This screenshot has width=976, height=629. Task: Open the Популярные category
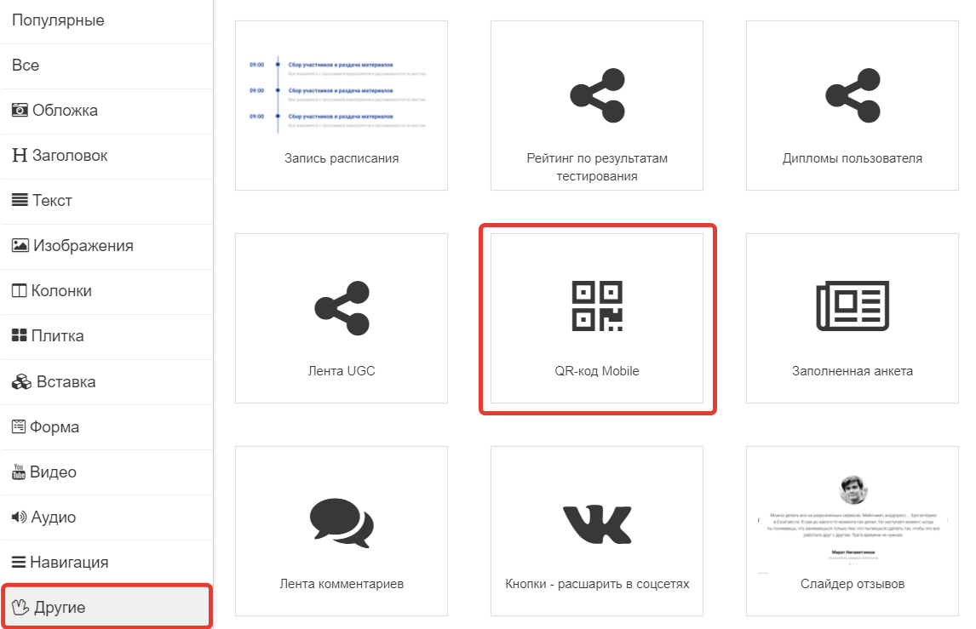pos(107,20)
